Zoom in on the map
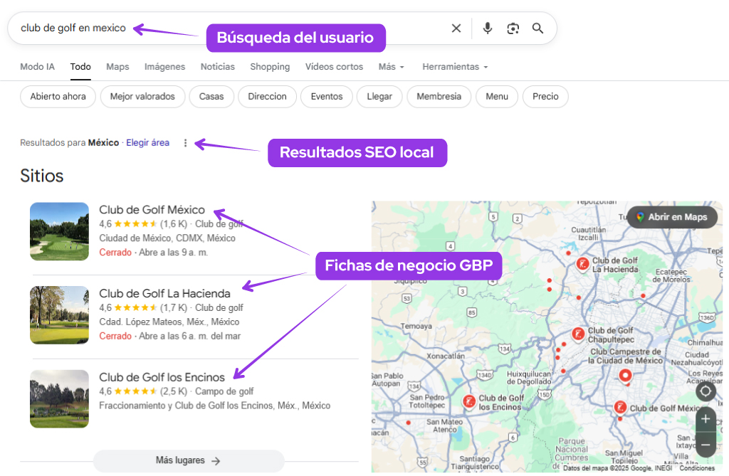729x476 pixels. point(705,418)
